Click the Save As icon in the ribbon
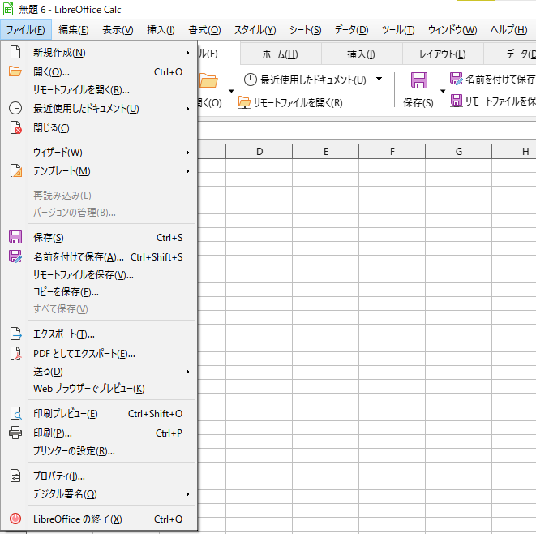Image resolution: width=536 pixels, height=534 pixels. tap(456, 79)
